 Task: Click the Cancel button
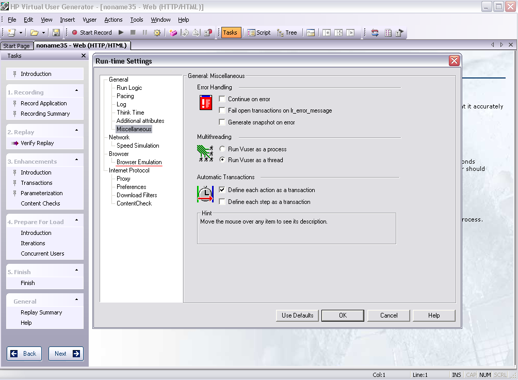[x=388, y=315]
